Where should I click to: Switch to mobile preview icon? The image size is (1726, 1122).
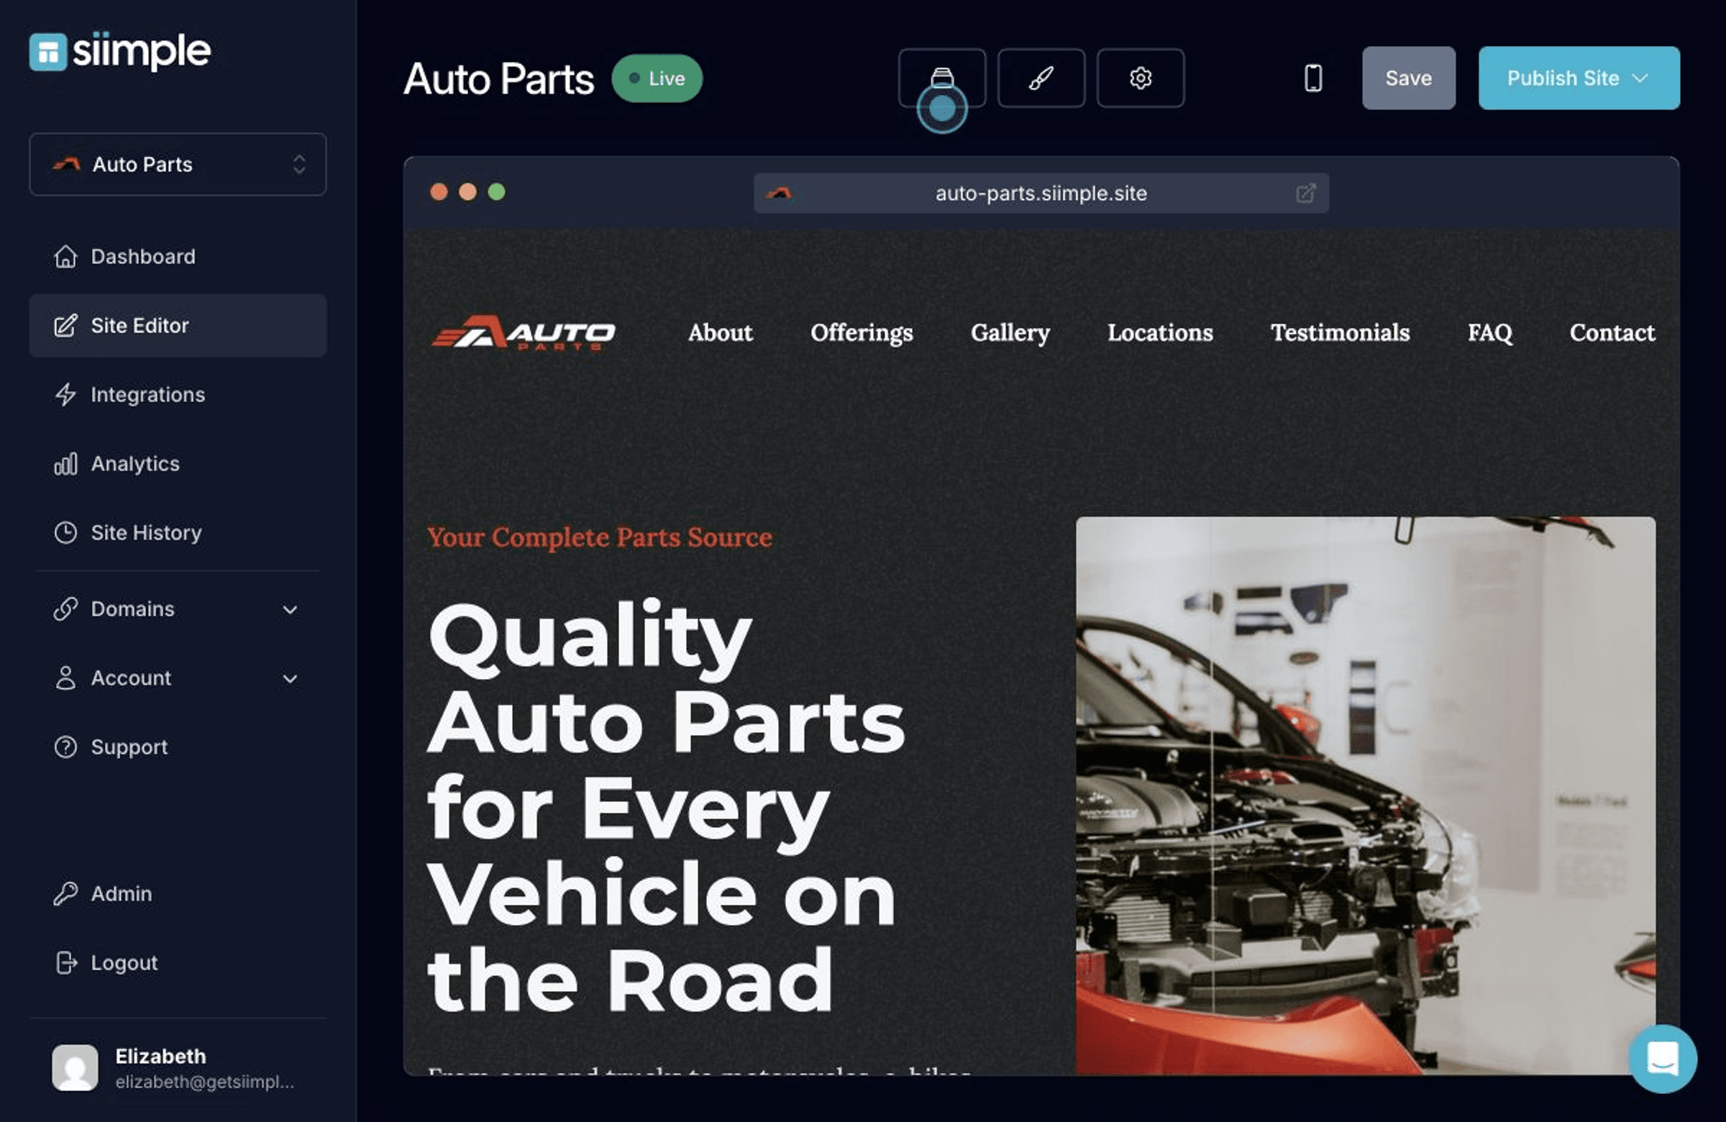[x=1312, y=78]
